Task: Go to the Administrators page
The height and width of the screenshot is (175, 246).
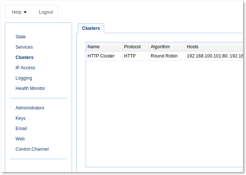Action: 30,108
